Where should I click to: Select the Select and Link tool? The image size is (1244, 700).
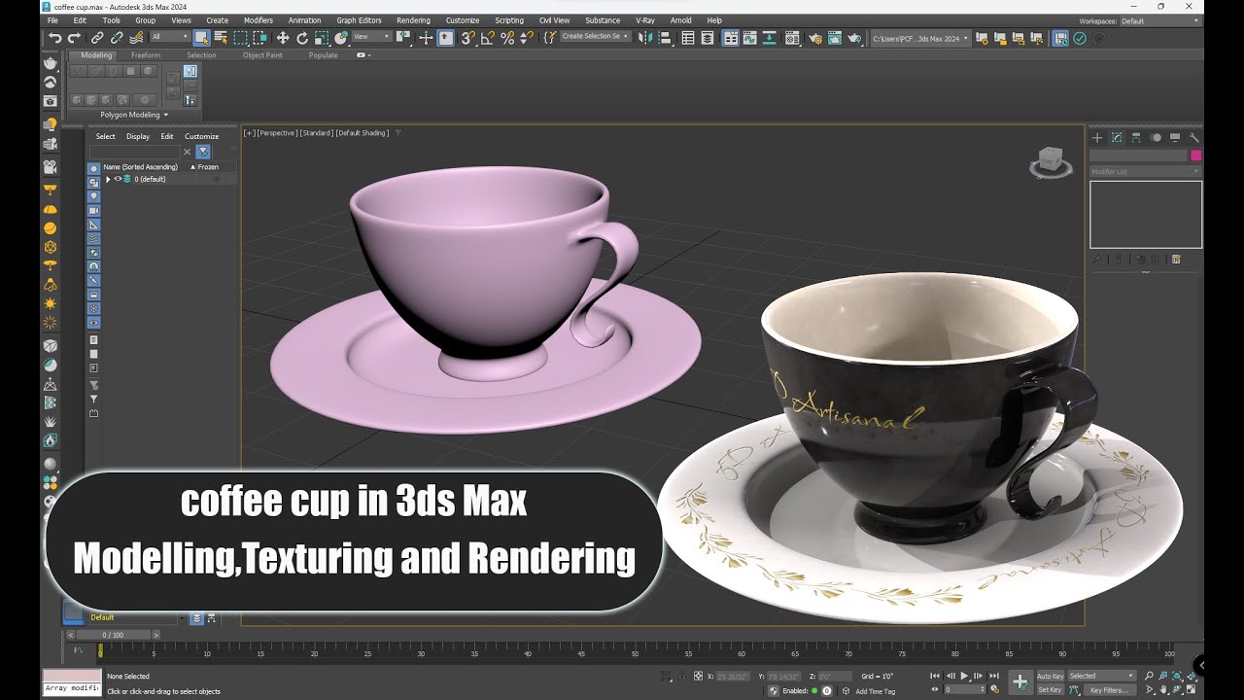click(x=97, y=38)
